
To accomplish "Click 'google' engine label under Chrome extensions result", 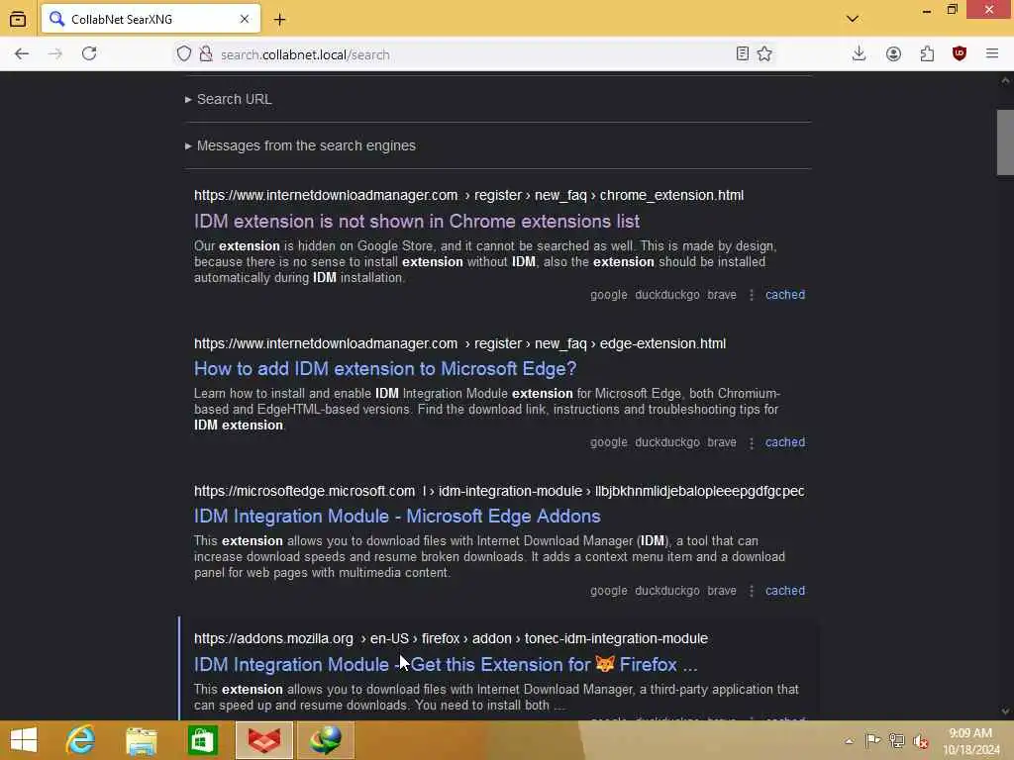I will 609,295.
